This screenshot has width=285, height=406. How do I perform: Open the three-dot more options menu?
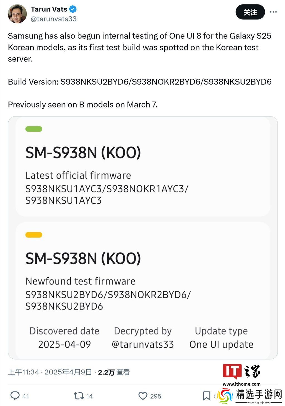273,12
